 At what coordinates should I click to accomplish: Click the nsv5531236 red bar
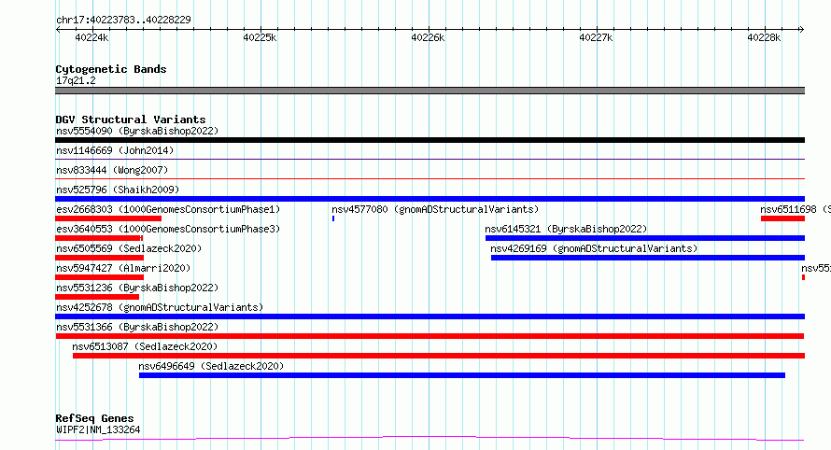click(97, 297)
